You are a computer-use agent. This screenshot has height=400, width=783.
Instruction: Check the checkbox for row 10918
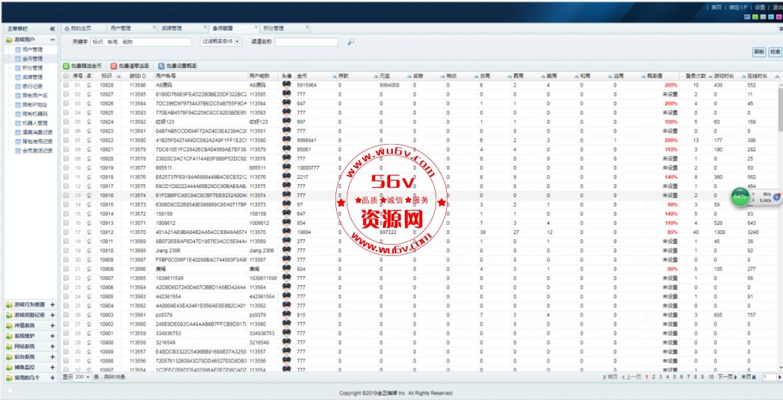click(x=66, y=177)
